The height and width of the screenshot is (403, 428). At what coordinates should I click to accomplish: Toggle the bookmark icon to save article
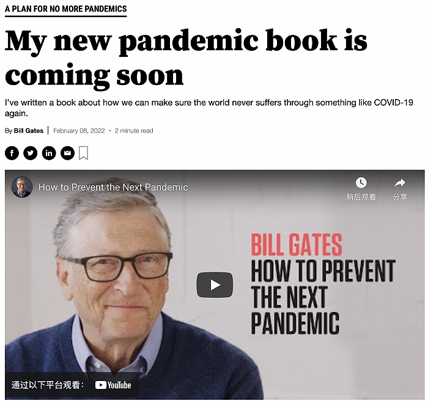click(x=84, y=153)
